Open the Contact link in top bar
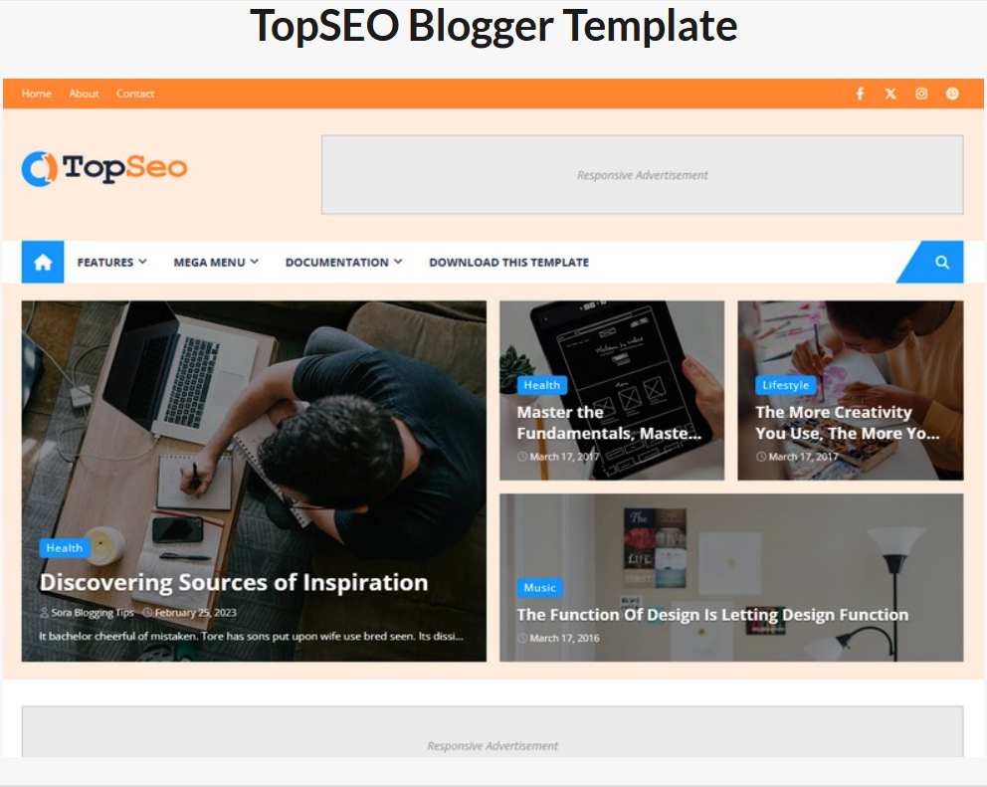Screen dimensions: 987x787 coord(135,94)
